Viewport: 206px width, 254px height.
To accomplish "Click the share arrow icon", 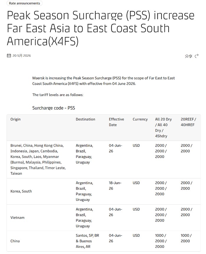I will pyautogui.click(x=197, y=56).
